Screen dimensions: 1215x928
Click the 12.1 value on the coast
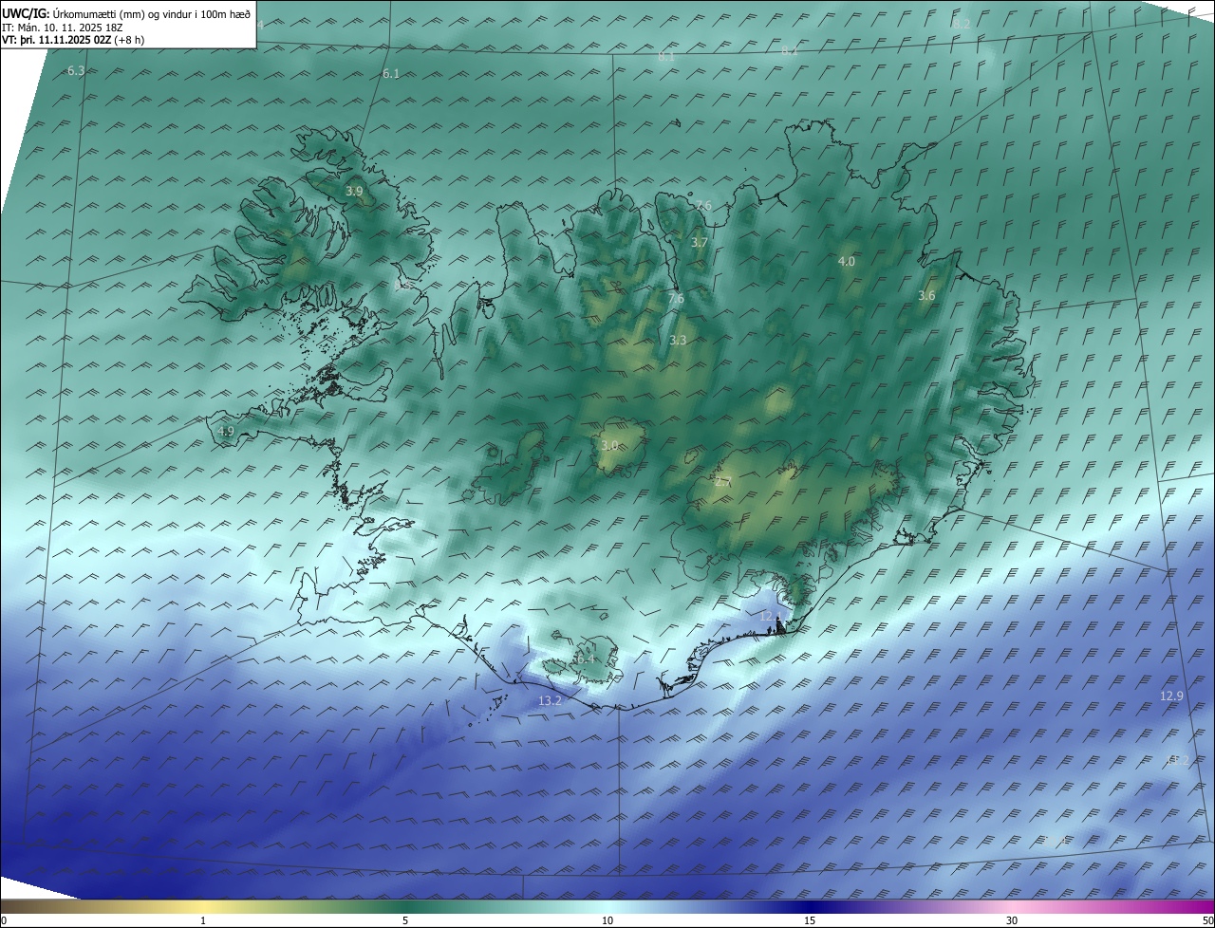pyautogui.click(x=771, y=617)
